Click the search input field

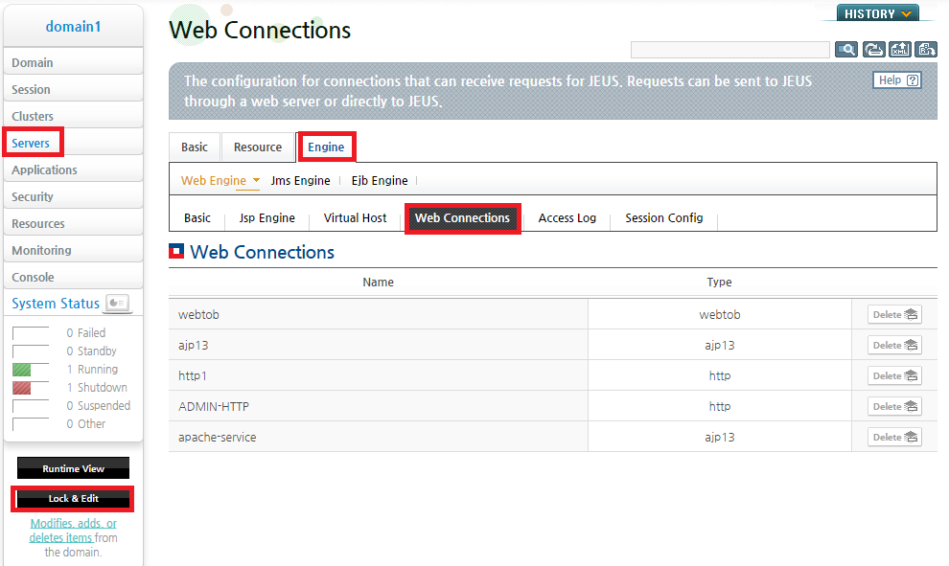click(729, 50)
